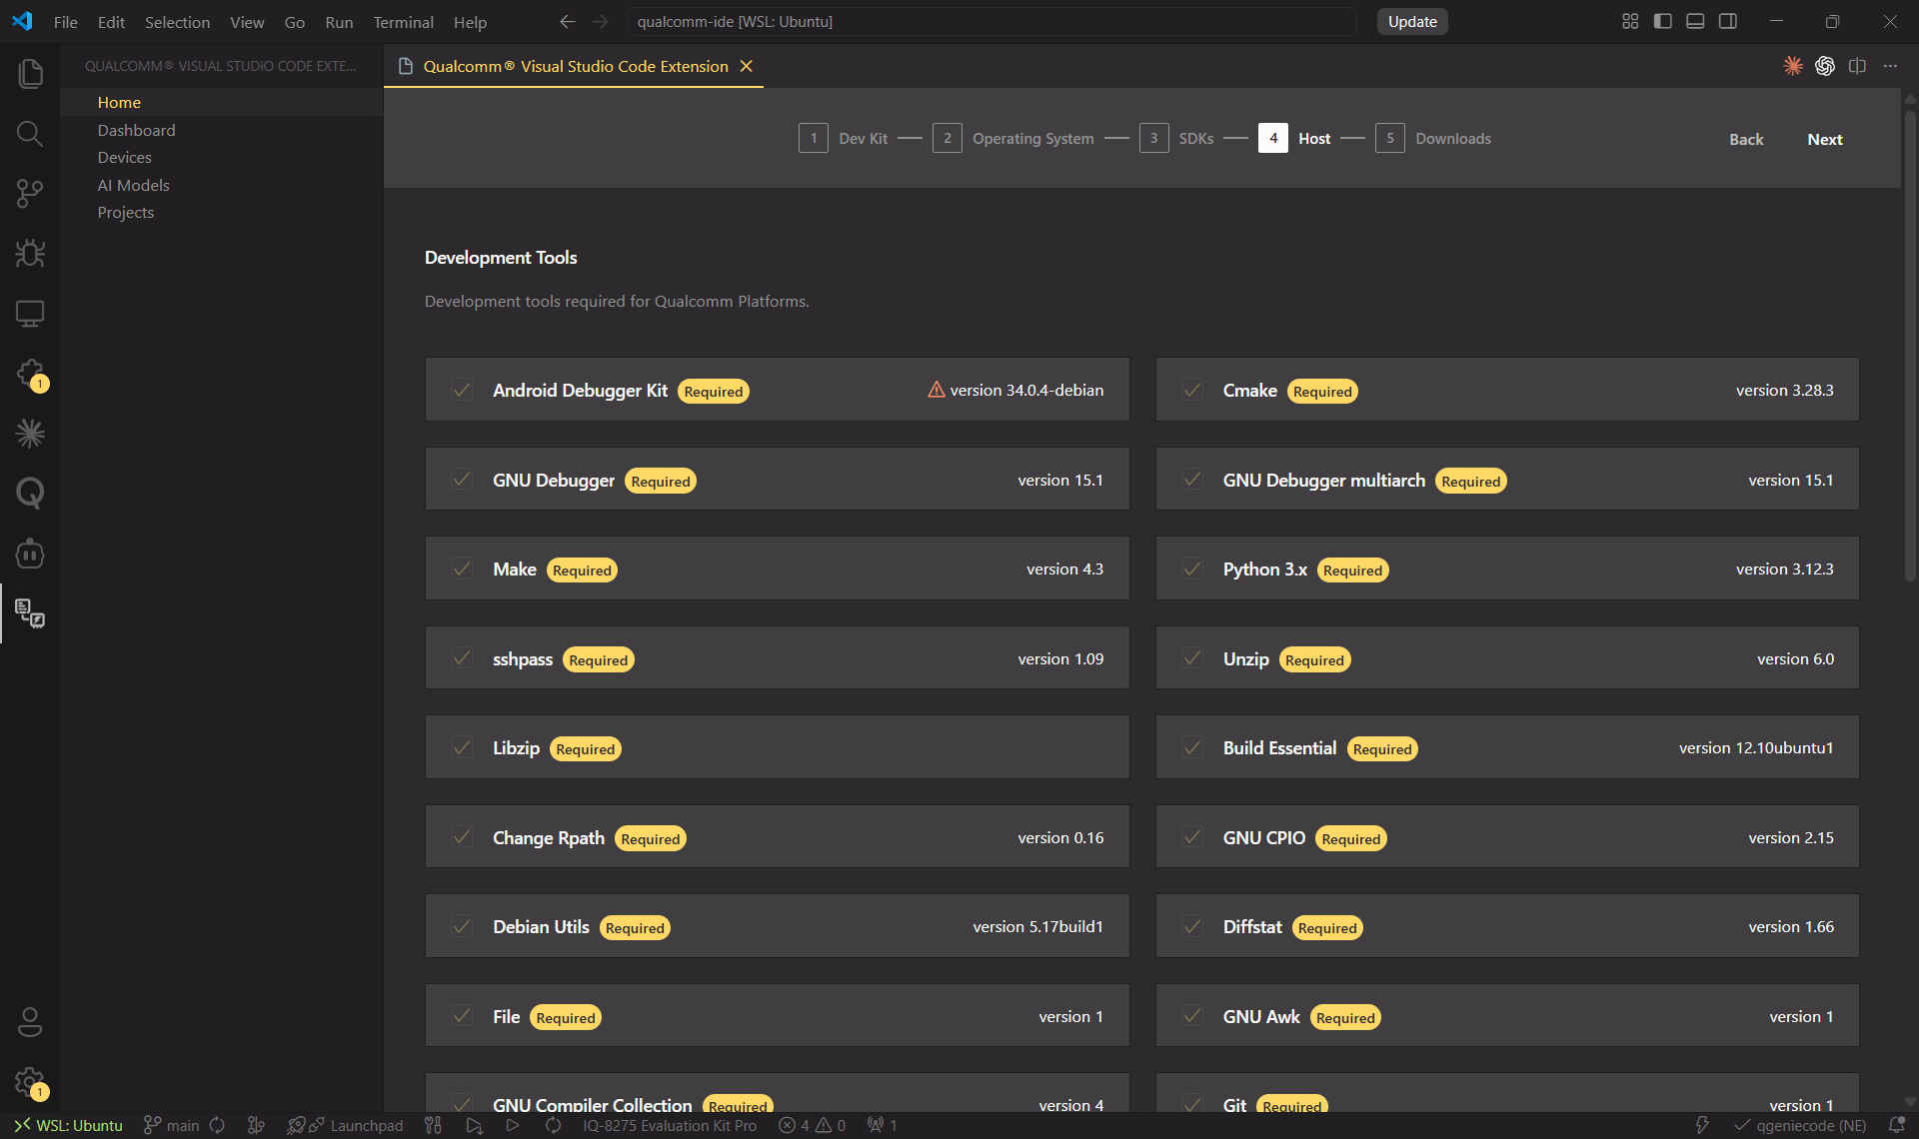The width and height of the screenshot is (1919, 1139).
Task: Toggle the Change Rpath checkbox
Action: (462, 837)
